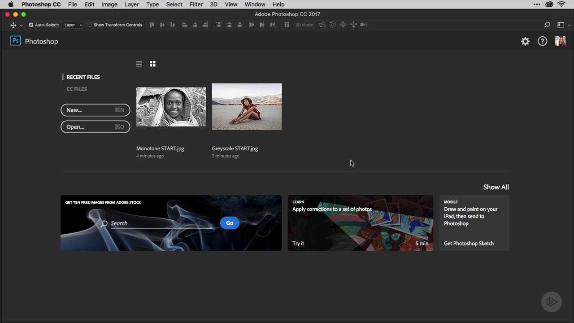
Task: Click Distribute right edges icon
Action: click(272, 25)
